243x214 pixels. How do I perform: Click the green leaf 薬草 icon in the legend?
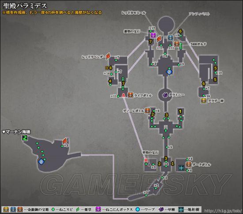click(78, 210)
